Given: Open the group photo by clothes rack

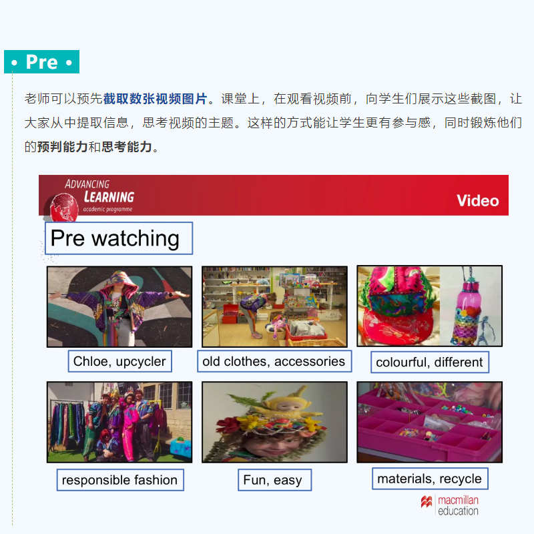Looking at the screenshot, I should coord(119,422).
